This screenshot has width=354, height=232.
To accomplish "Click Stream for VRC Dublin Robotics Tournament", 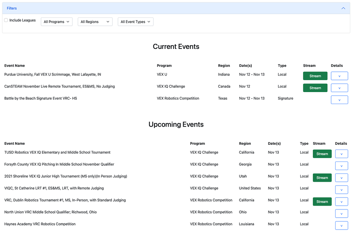I will click(x=322, y=202).
